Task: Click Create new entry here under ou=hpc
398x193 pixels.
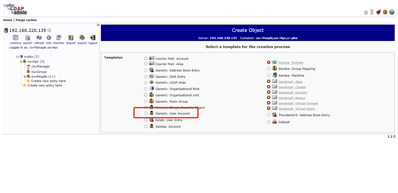Action: 49,81
